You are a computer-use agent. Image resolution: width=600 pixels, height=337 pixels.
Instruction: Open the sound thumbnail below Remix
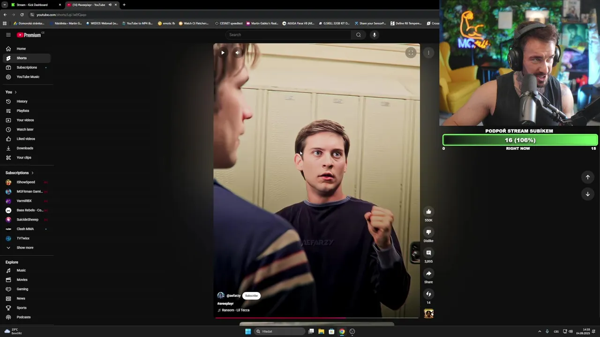[428, 314]
